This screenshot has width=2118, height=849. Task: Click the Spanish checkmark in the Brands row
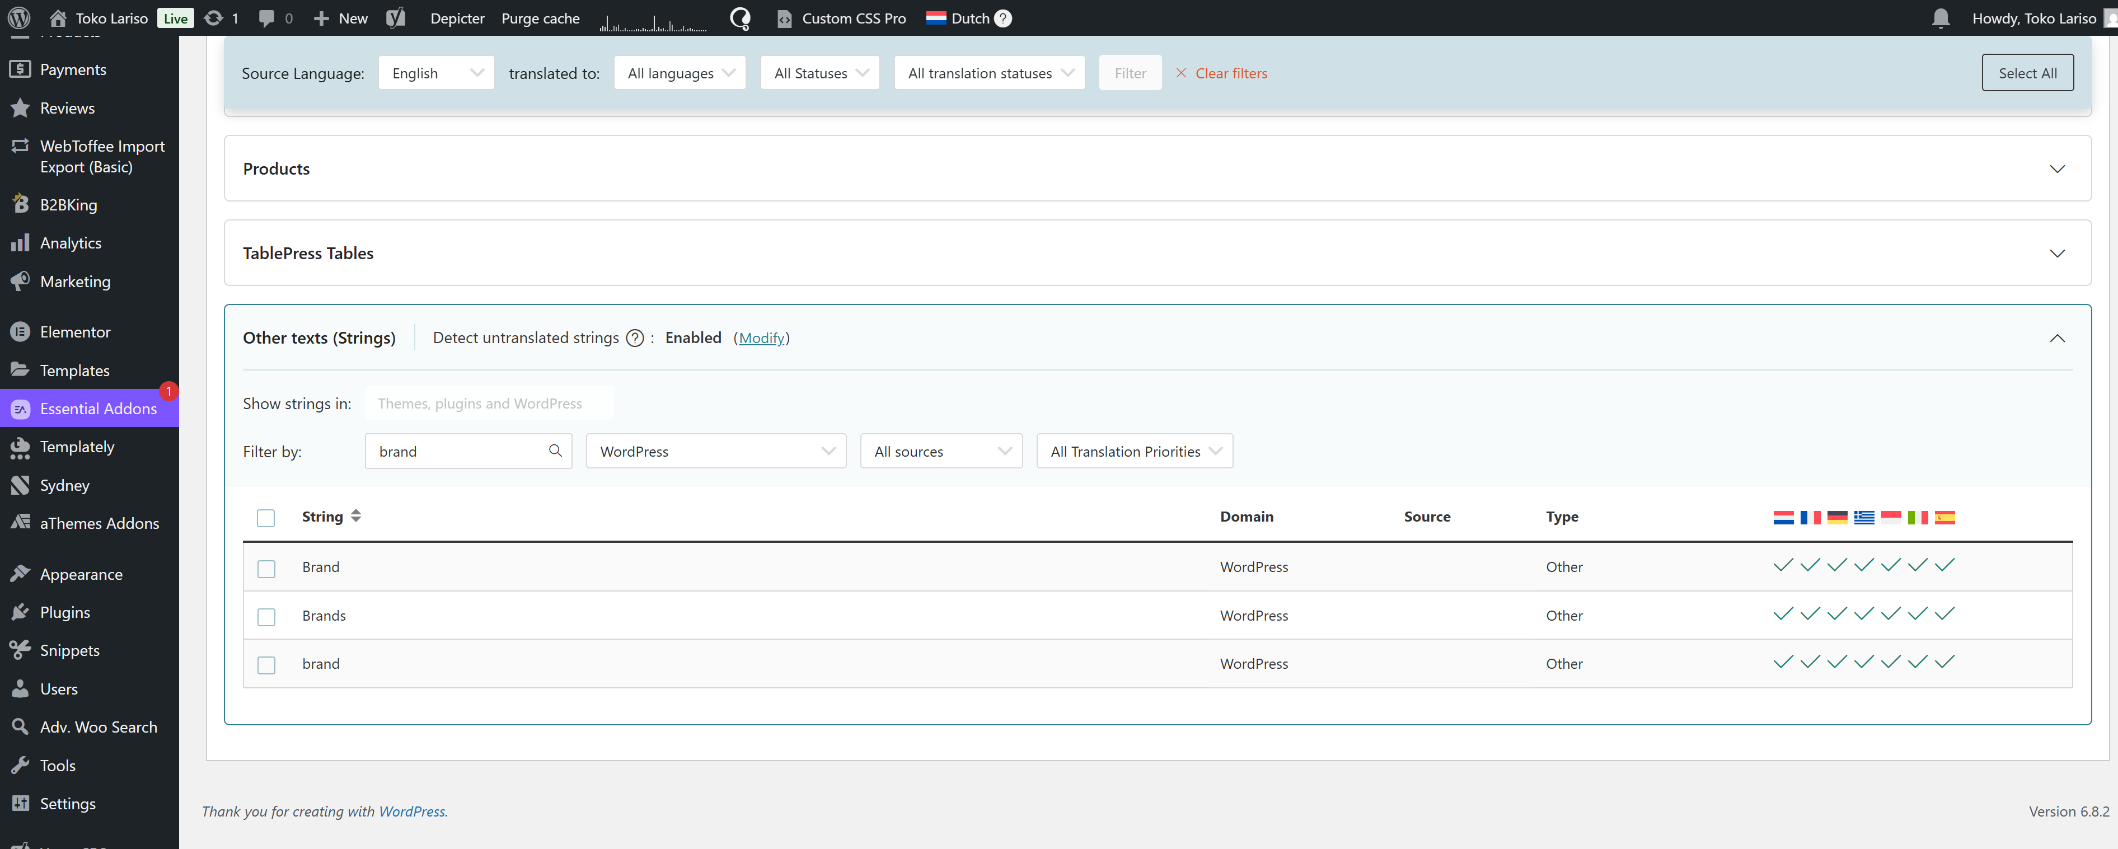(1944, 614)
